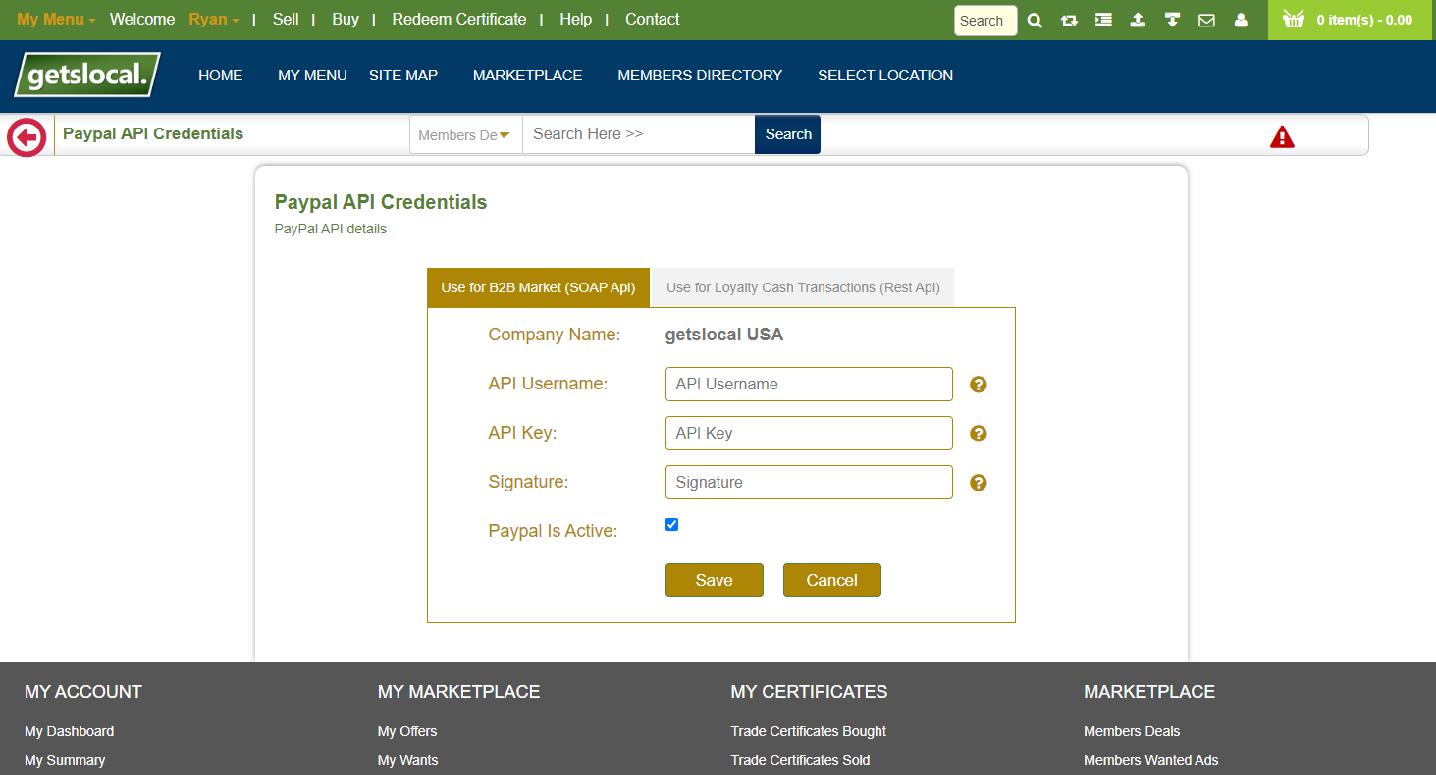
Task: Open My Wants footer link
Action: point(408,760)
